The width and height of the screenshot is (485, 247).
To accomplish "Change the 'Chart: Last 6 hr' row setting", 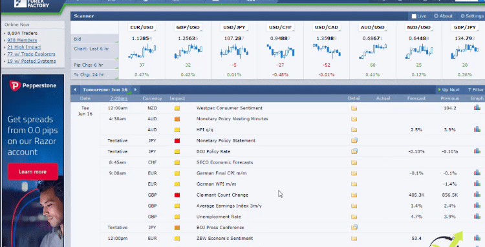I will (x=94, y=52).
